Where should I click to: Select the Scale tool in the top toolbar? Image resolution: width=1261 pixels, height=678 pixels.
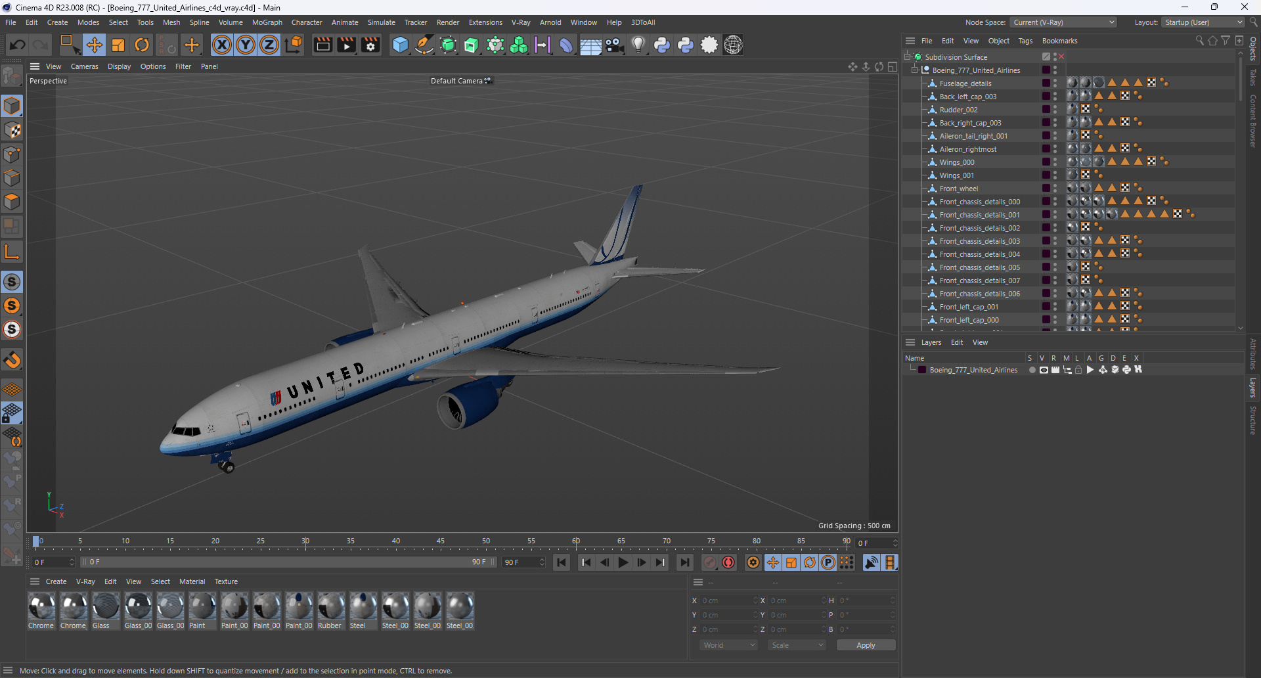tap(118, 45)
